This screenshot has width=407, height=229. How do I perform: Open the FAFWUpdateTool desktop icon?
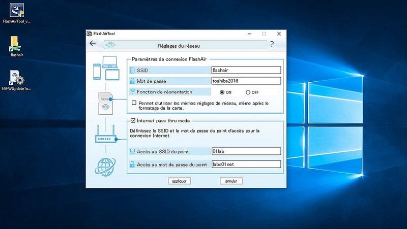[x=17, y=80]
